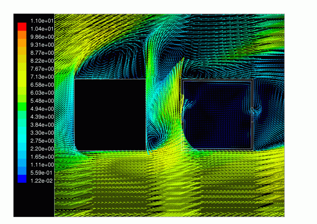
Task: Click the 1.11e+00 legend value
Action: (42, 165)
